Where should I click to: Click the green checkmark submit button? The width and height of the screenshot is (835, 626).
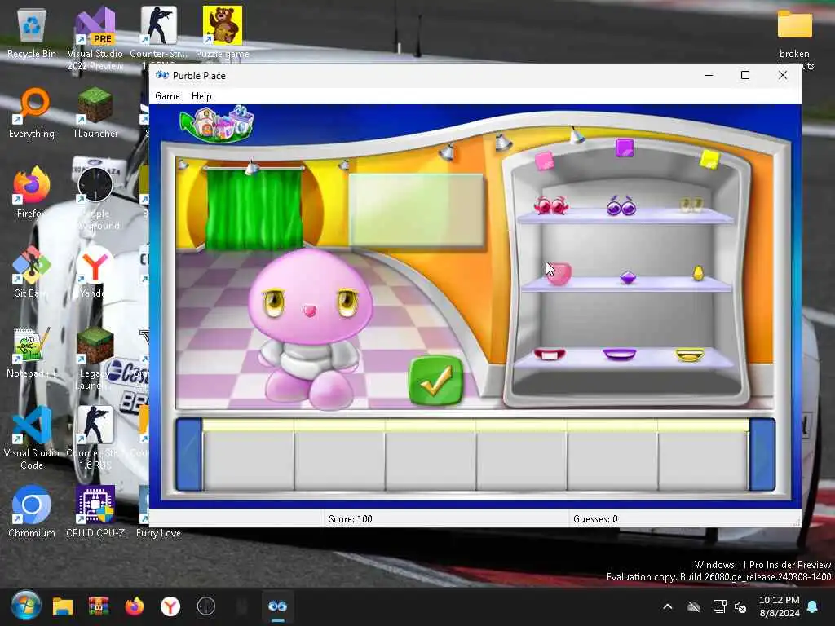tap(435, 381)
